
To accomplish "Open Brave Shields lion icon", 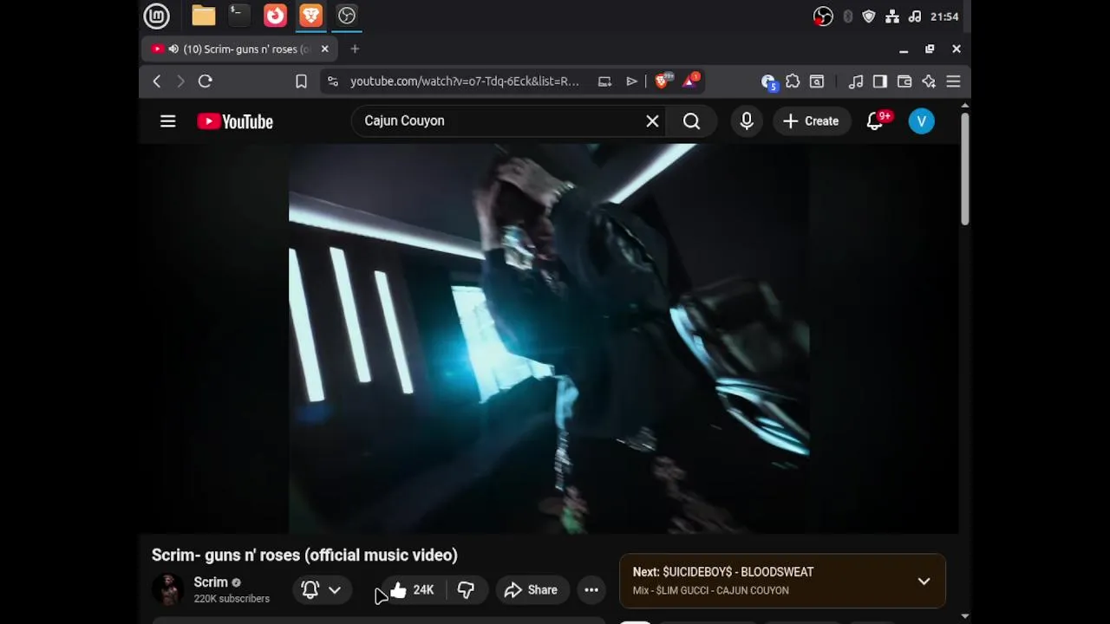I will [x=662, y=81].
